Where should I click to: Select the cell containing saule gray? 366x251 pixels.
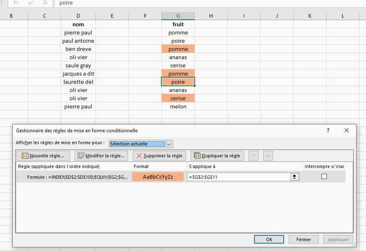[78, 65]
